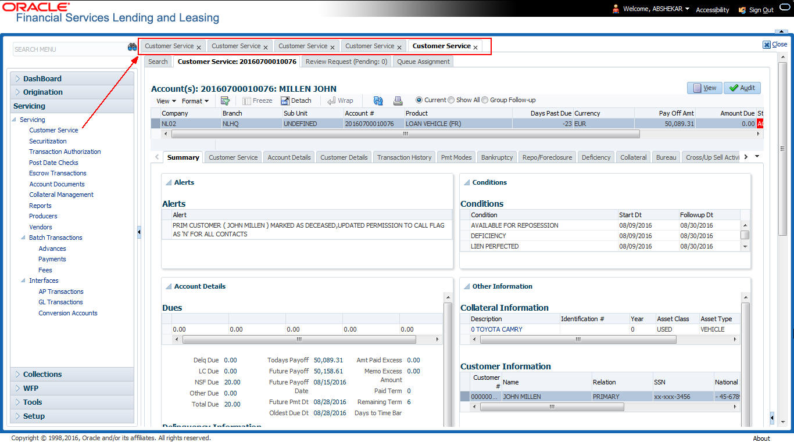Click the Sign Out icon
The width and height of the screenshot is (794, 446).
(x=742, y=10)
